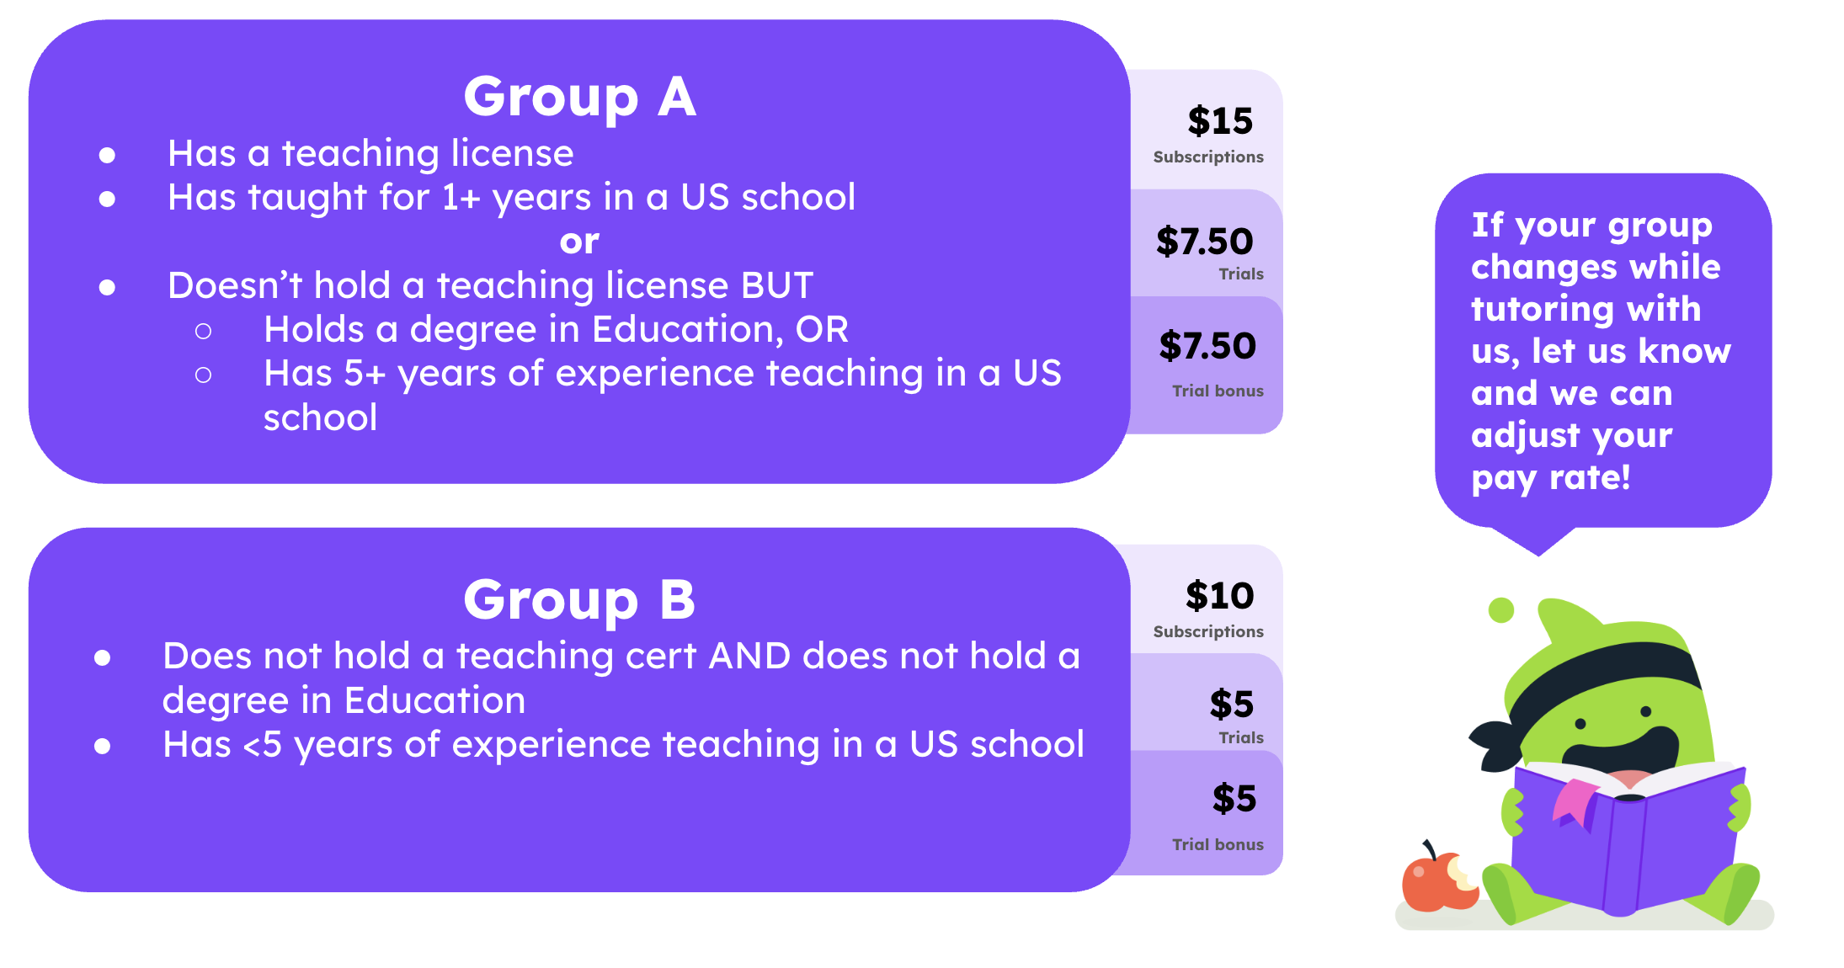Click the black ninja headband on the mascot
This screenshot has height=968, width=1844.
(1583, 697)
